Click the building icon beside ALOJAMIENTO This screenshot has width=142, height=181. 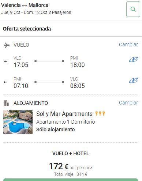coord(6,103)
